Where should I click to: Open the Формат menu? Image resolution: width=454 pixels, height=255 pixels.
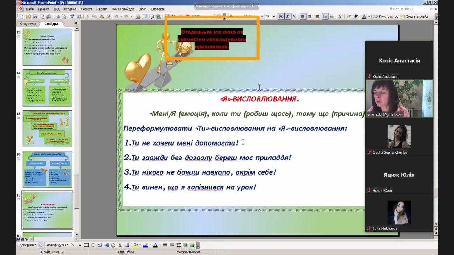[x=86, y=9]
